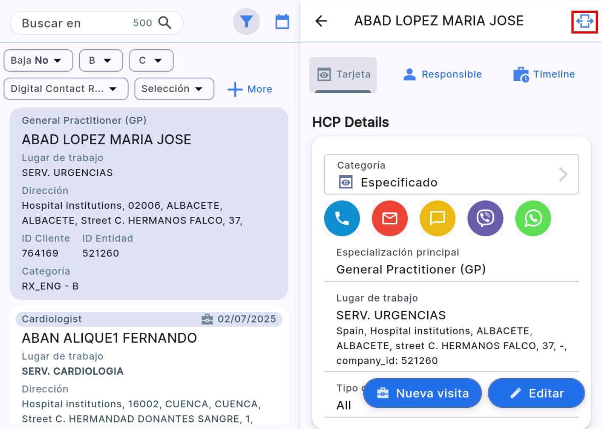602x429 pixels.
Task: Open the yellow SMS message icon
Action: click(437, 218)
